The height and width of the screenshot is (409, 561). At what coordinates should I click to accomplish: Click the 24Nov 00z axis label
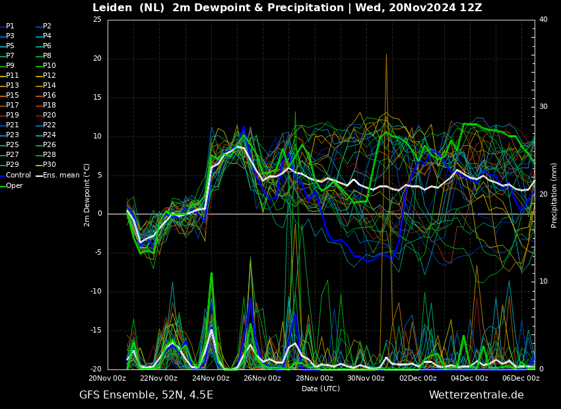[211, 378]
